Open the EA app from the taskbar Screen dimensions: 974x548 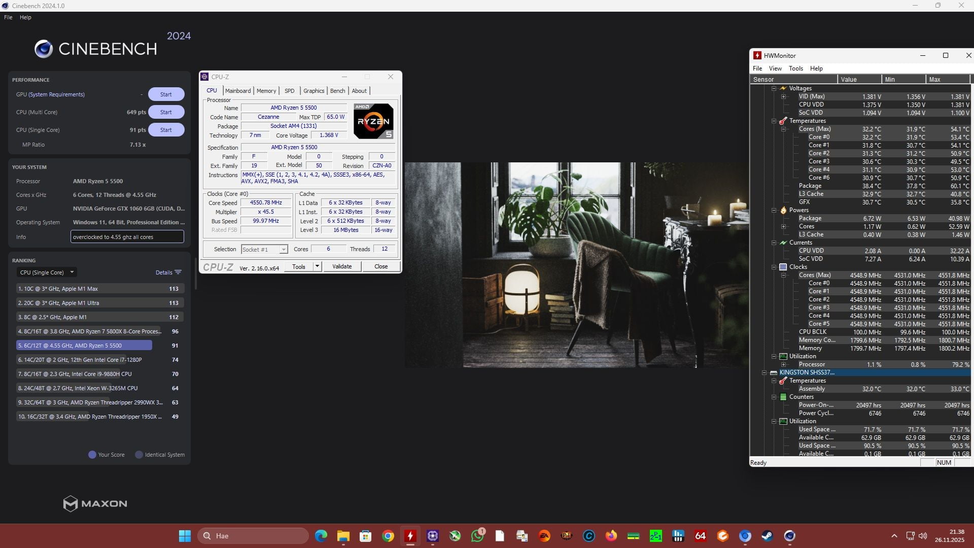coord(544,536)
